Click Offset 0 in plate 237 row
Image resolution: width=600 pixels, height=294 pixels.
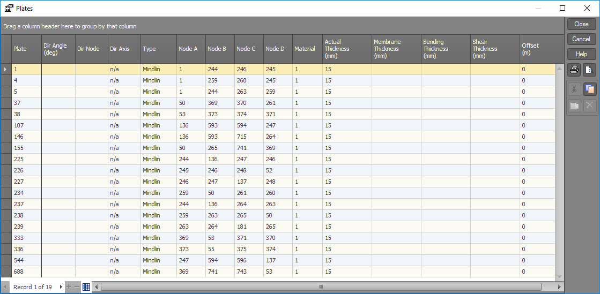point(537,204)
